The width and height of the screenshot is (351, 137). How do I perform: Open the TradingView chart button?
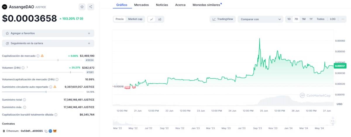coord(223,19)
